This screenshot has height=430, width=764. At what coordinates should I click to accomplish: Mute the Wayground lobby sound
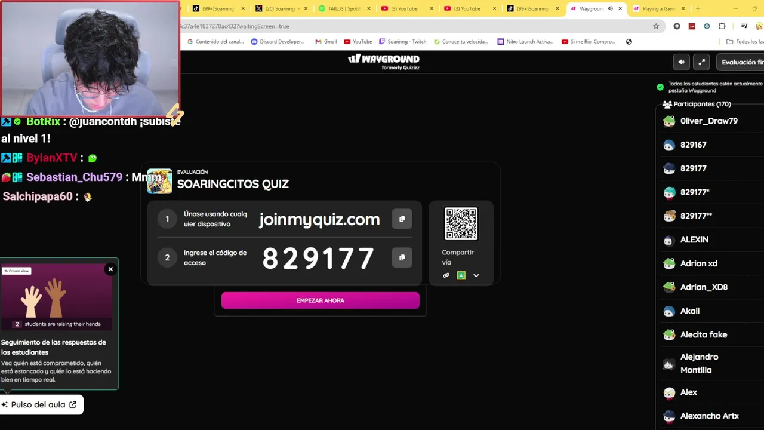pos(681,62)
